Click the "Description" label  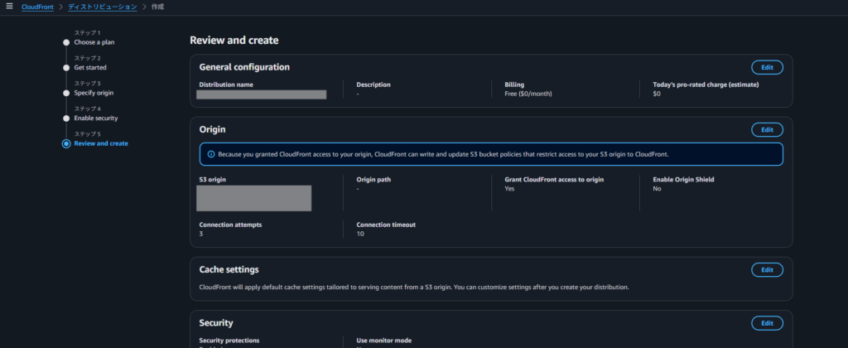coord(373,85)
